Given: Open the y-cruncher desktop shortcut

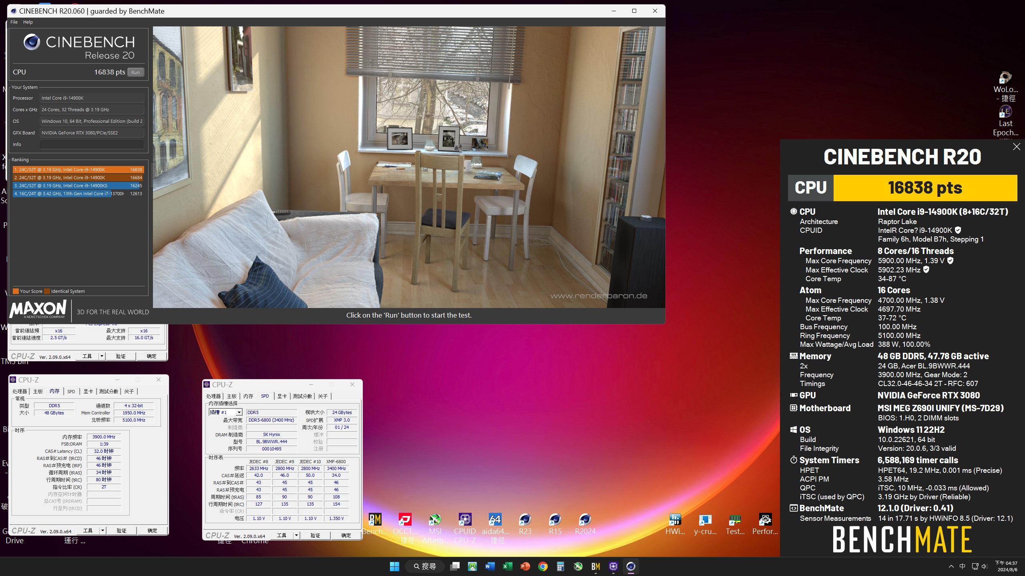Looking at the screenshot, I should tap(705, 524).
